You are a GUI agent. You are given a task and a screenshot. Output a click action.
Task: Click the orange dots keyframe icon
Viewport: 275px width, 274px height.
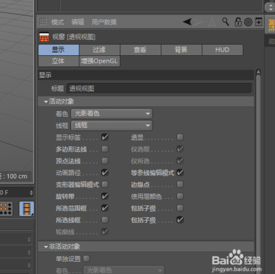6,209
